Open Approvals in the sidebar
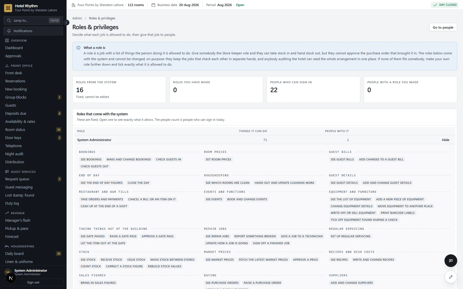Image resolution: width=463 pixels, height=289 pixels. [33, 56]
